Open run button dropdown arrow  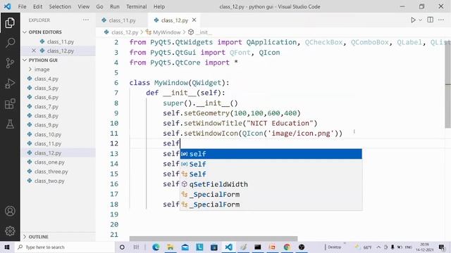click(x=420, y=20)
